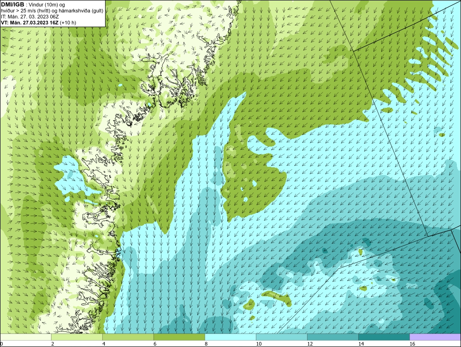The image size is (461, 347).
Task: Click the 14–16 m/s dark teal legend swatch
Action: click(384, 337)
